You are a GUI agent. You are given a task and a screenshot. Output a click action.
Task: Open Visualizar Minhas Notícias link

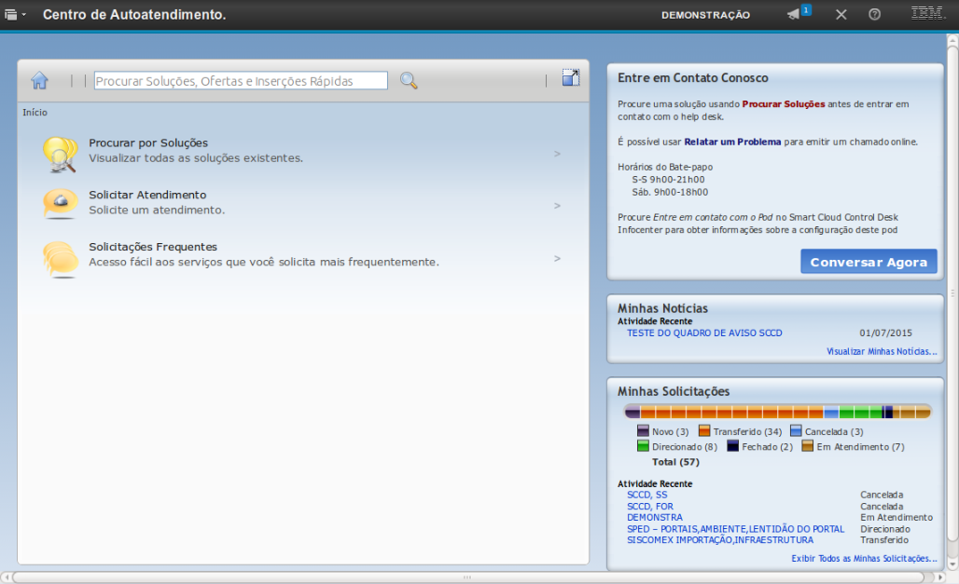tap(881, 352)
